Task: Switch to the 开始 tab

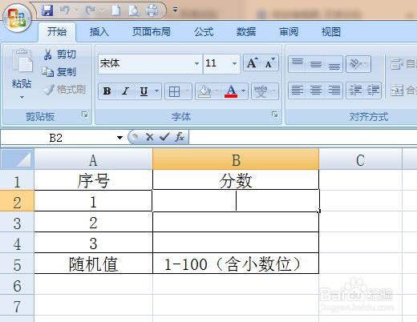Action: [x=57, y=32]
